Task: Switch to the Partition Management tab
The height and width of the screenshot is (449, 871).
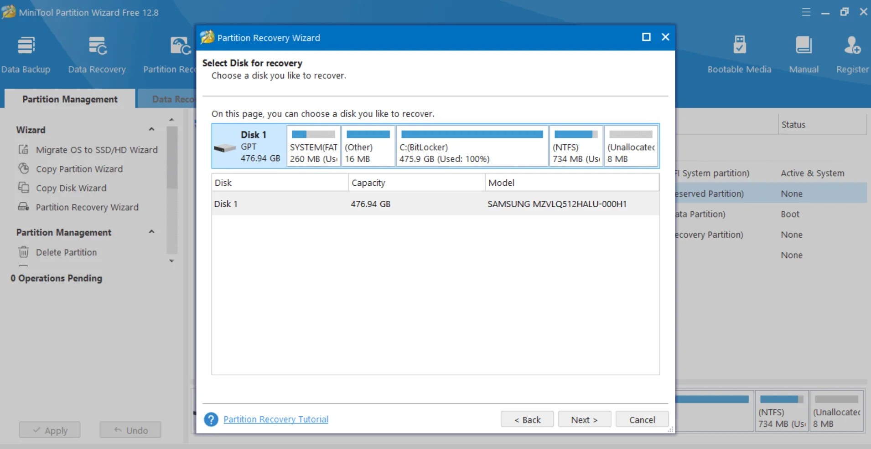Action: 69,99
